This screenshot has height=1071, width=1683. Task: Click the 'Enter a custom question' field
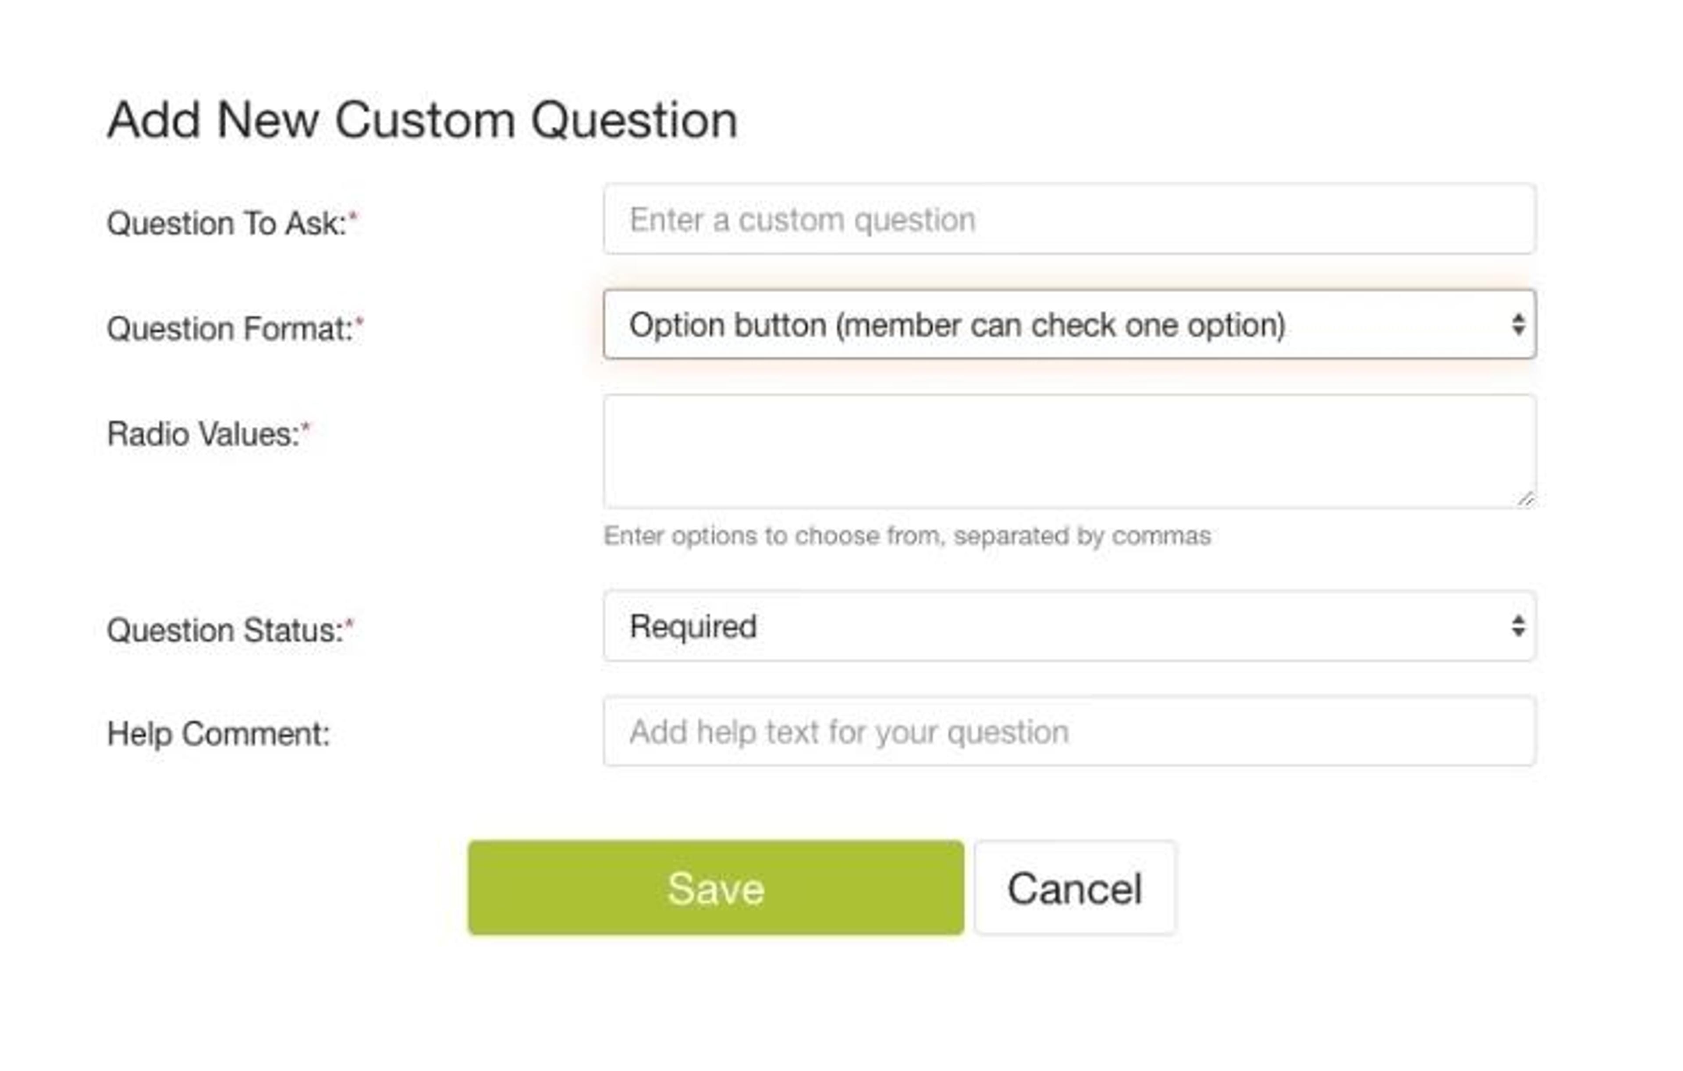pos(1069,219)
